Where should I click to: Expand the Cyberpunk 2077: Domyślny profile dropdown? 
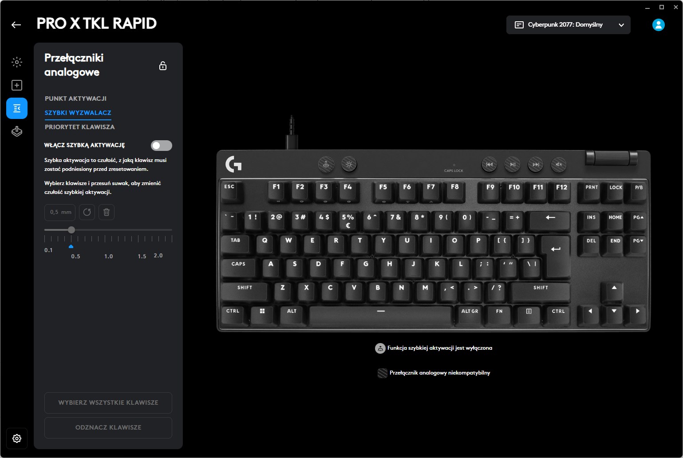tap(569, 25)
